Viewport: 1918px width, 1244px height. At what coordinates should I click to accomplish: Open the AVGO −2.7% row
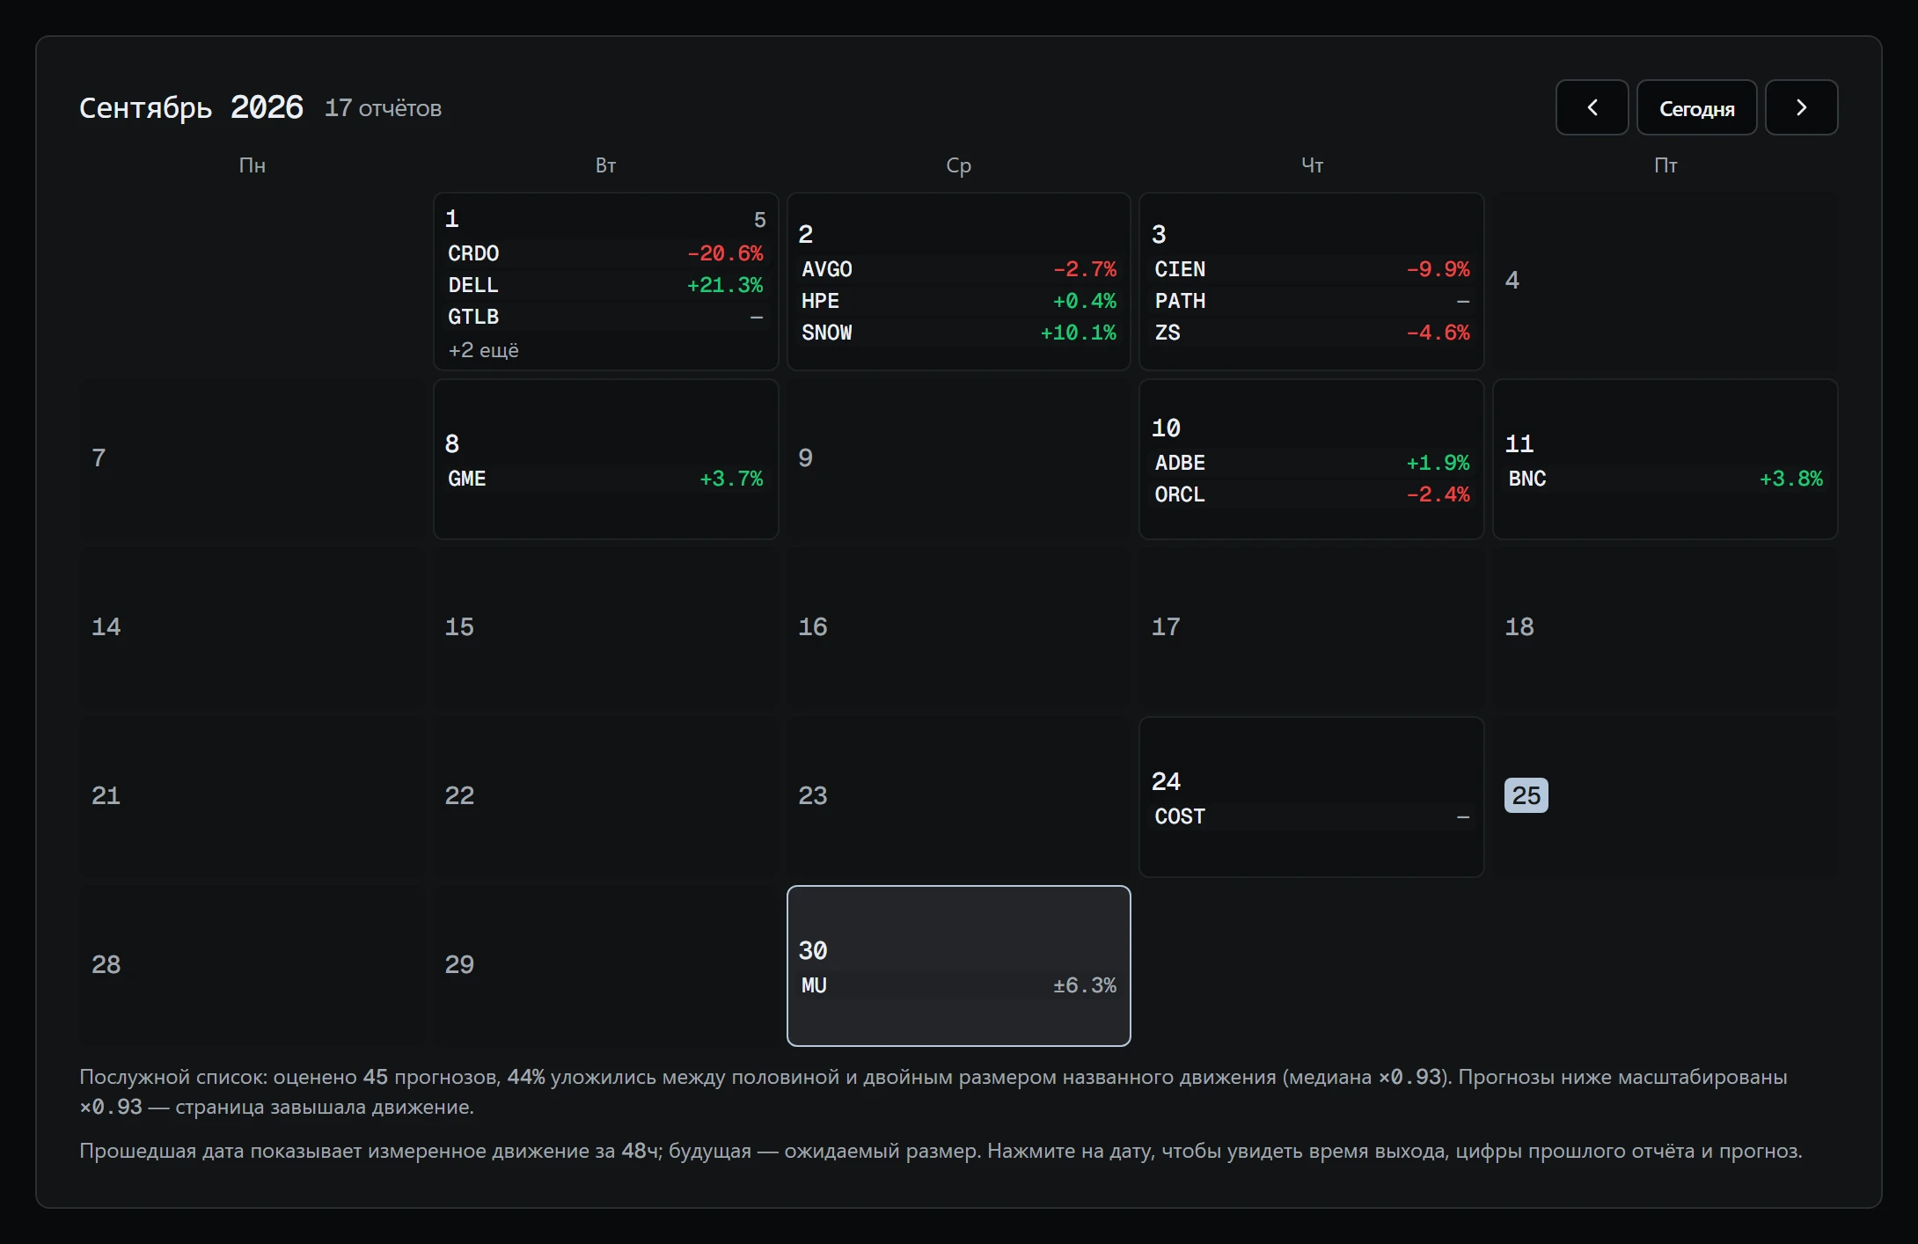958,269
